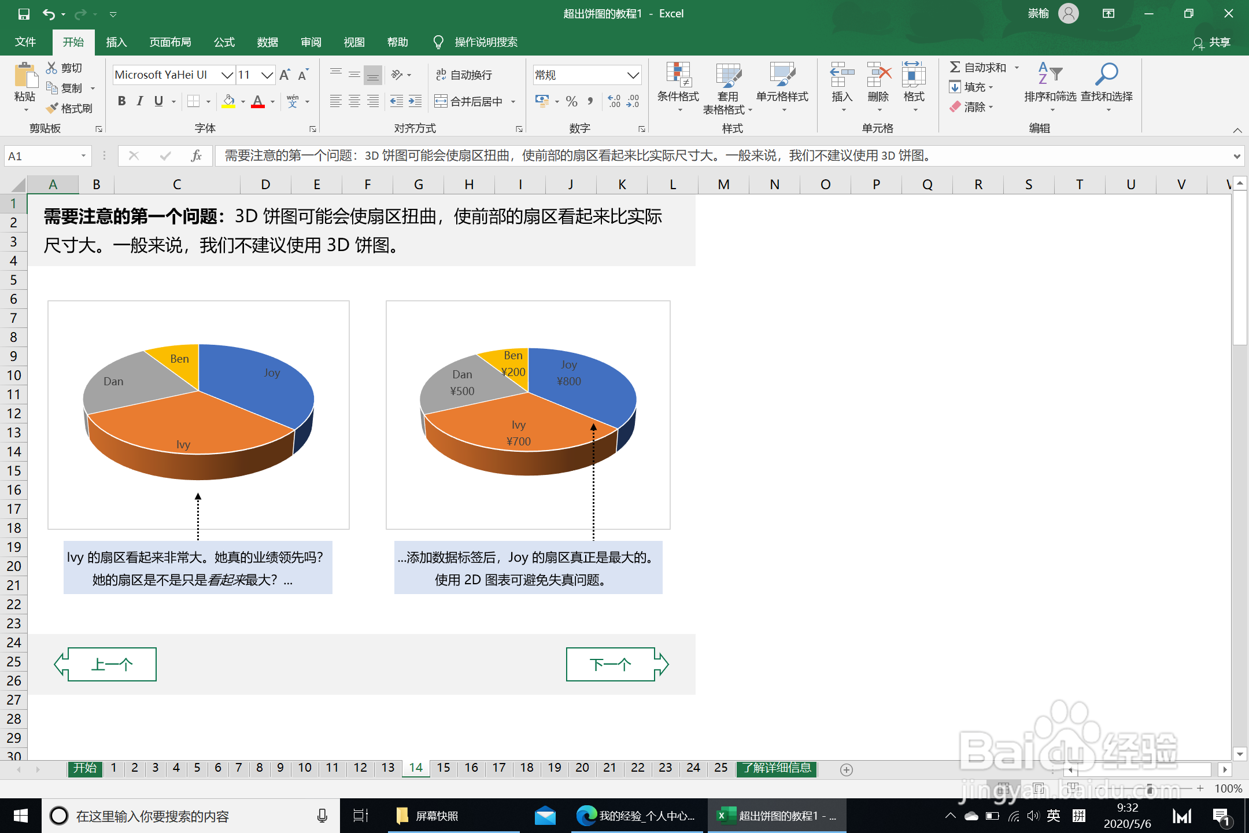Click the Delete cells icon
This screenshot has height=833, width=1249.
878,75
